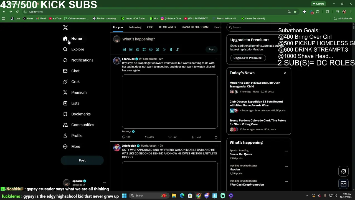Open Microsoft Edge from the taskbar

[182, 196]
